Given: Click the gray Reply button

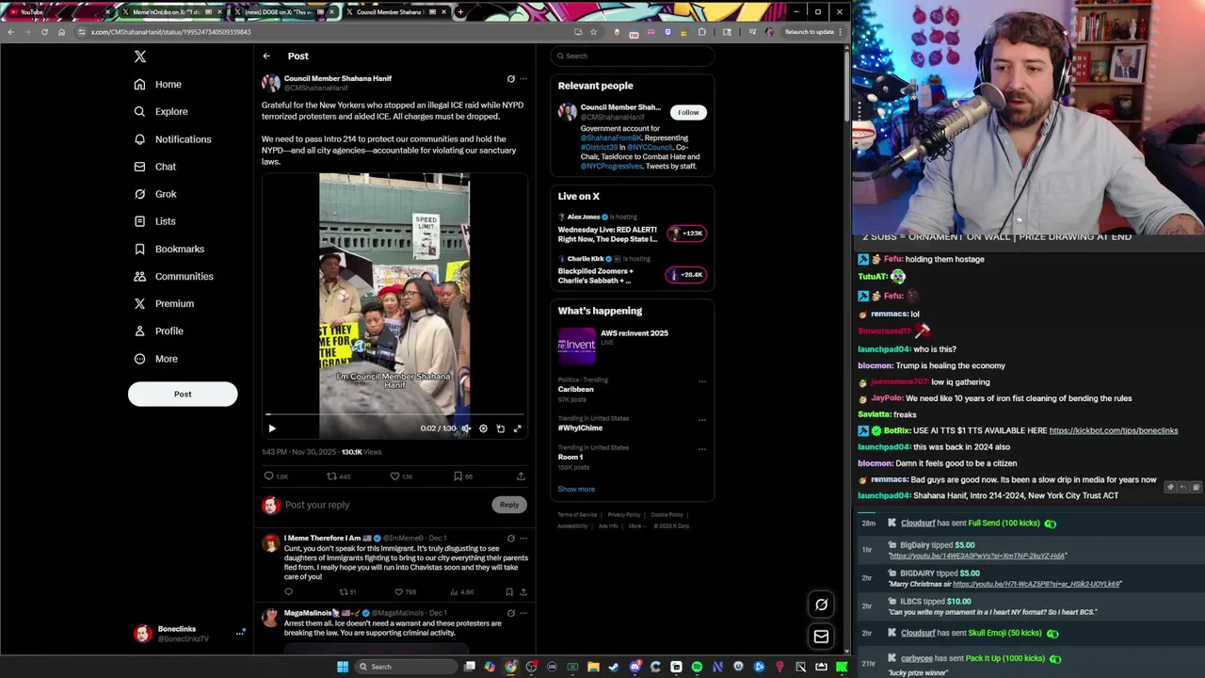Looking at the screenshot, I should coord(508,505).
